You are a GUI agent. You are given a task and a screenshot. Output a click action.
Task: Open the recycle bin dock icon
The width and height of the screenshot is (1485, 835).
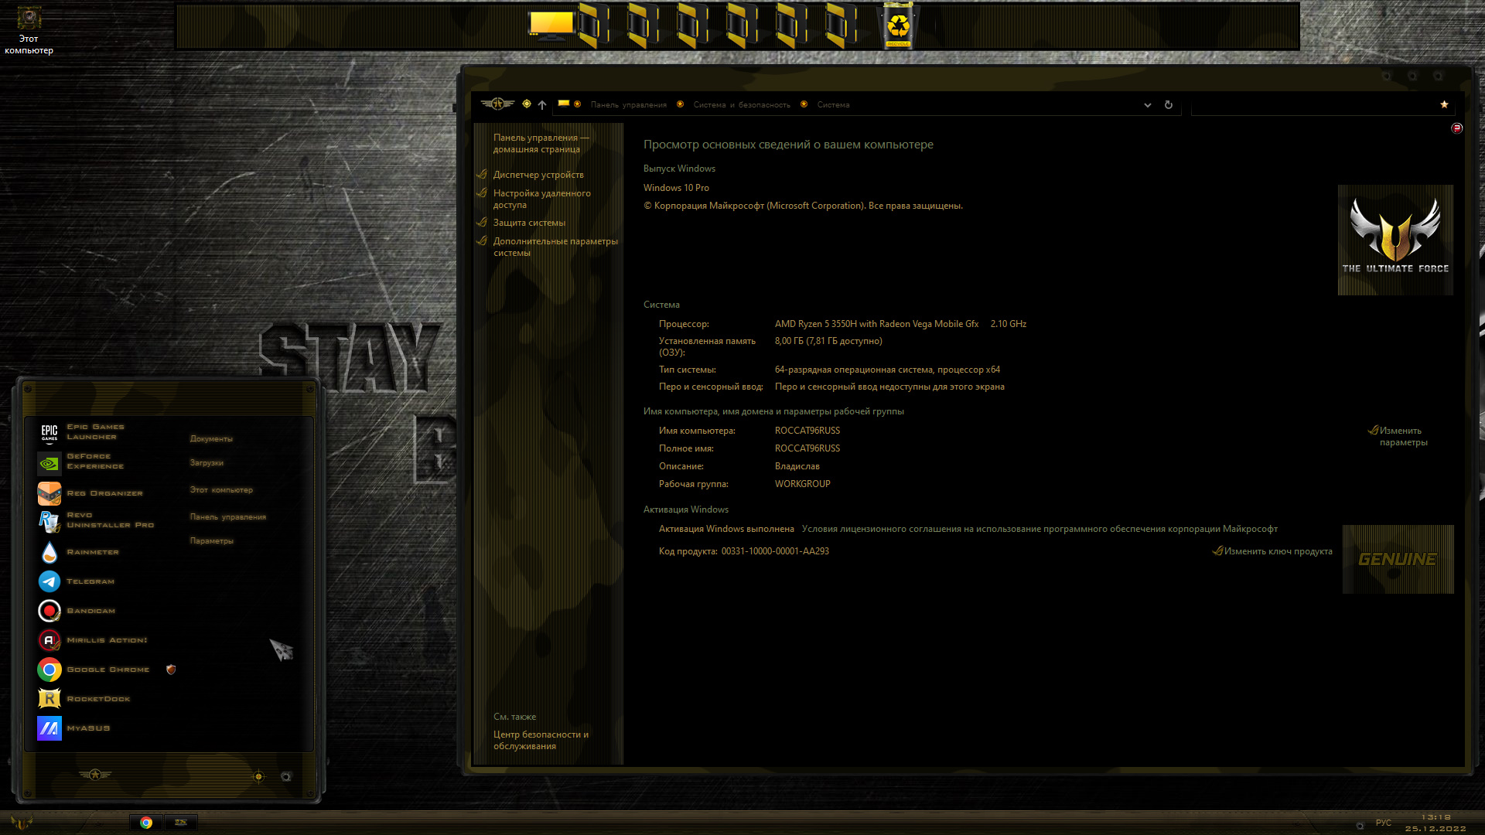pos(898,26)
